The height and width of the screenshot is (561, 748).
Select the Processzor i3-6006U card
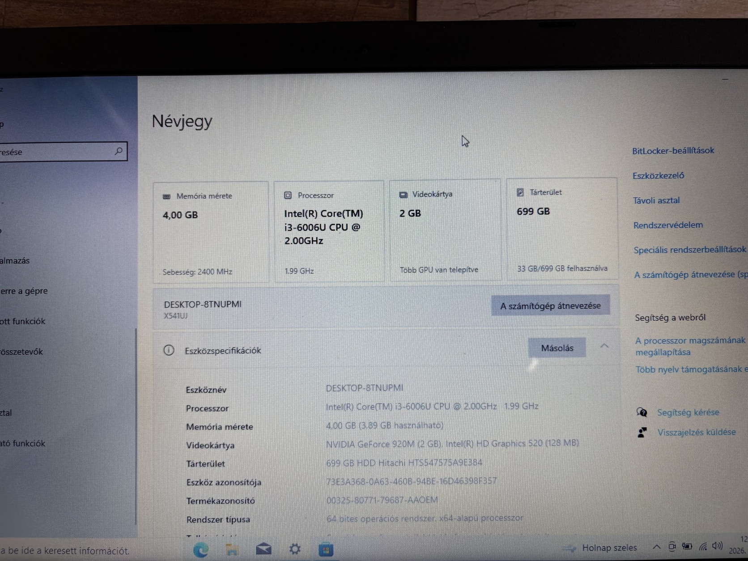coord(329,231)
